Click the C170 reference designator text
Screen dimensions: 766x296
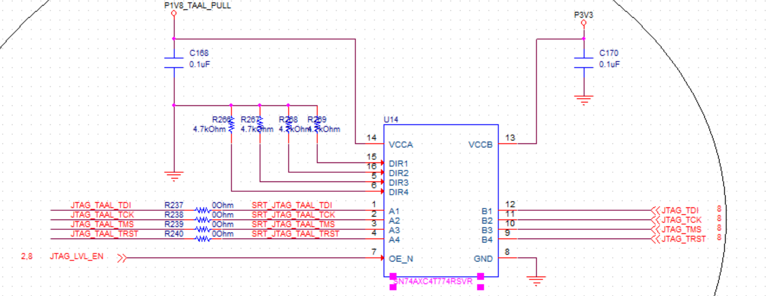pyautogui.click(x=609, y=53)
